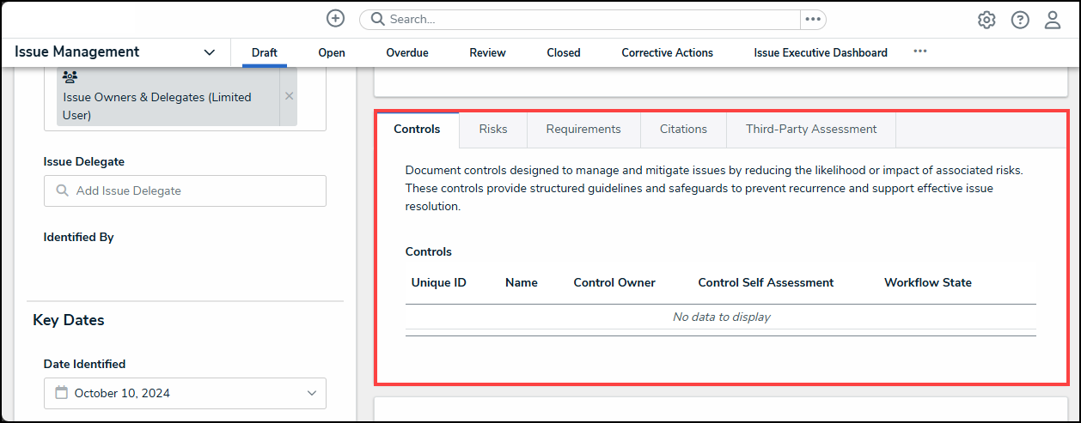
Task: Open the Corrective Actions tab
Action: tap(668, 52)
